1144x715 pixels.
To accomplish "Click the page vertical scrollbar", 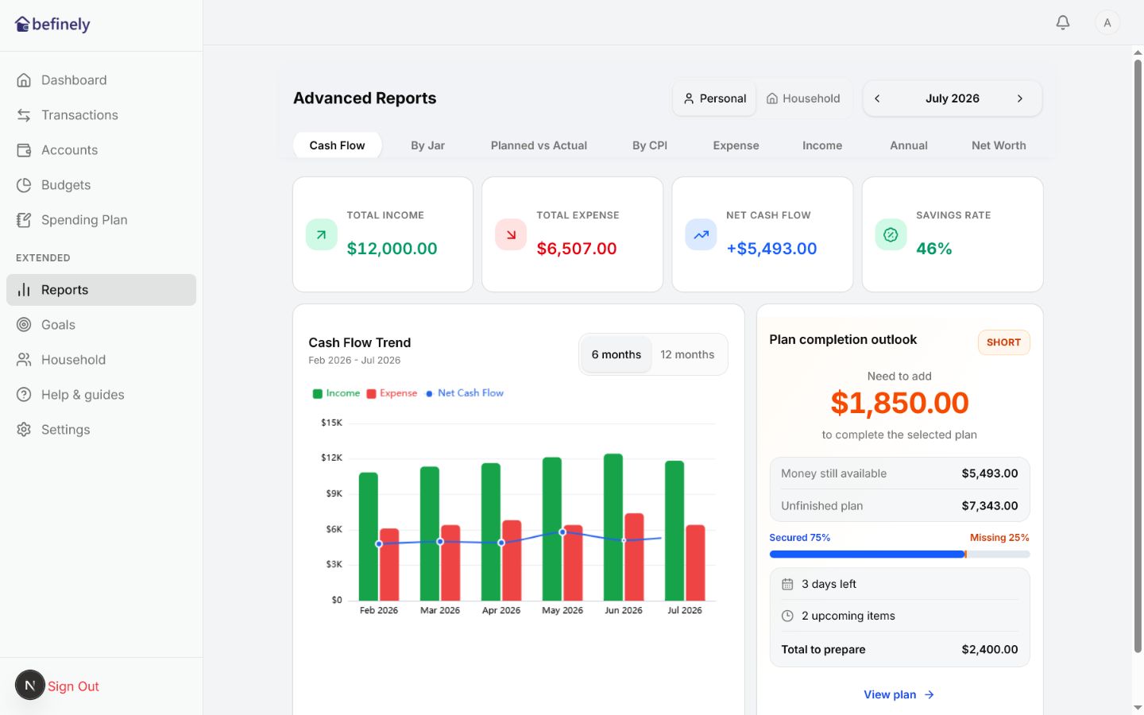I will pyautogui.click(x=1138, y=357).
